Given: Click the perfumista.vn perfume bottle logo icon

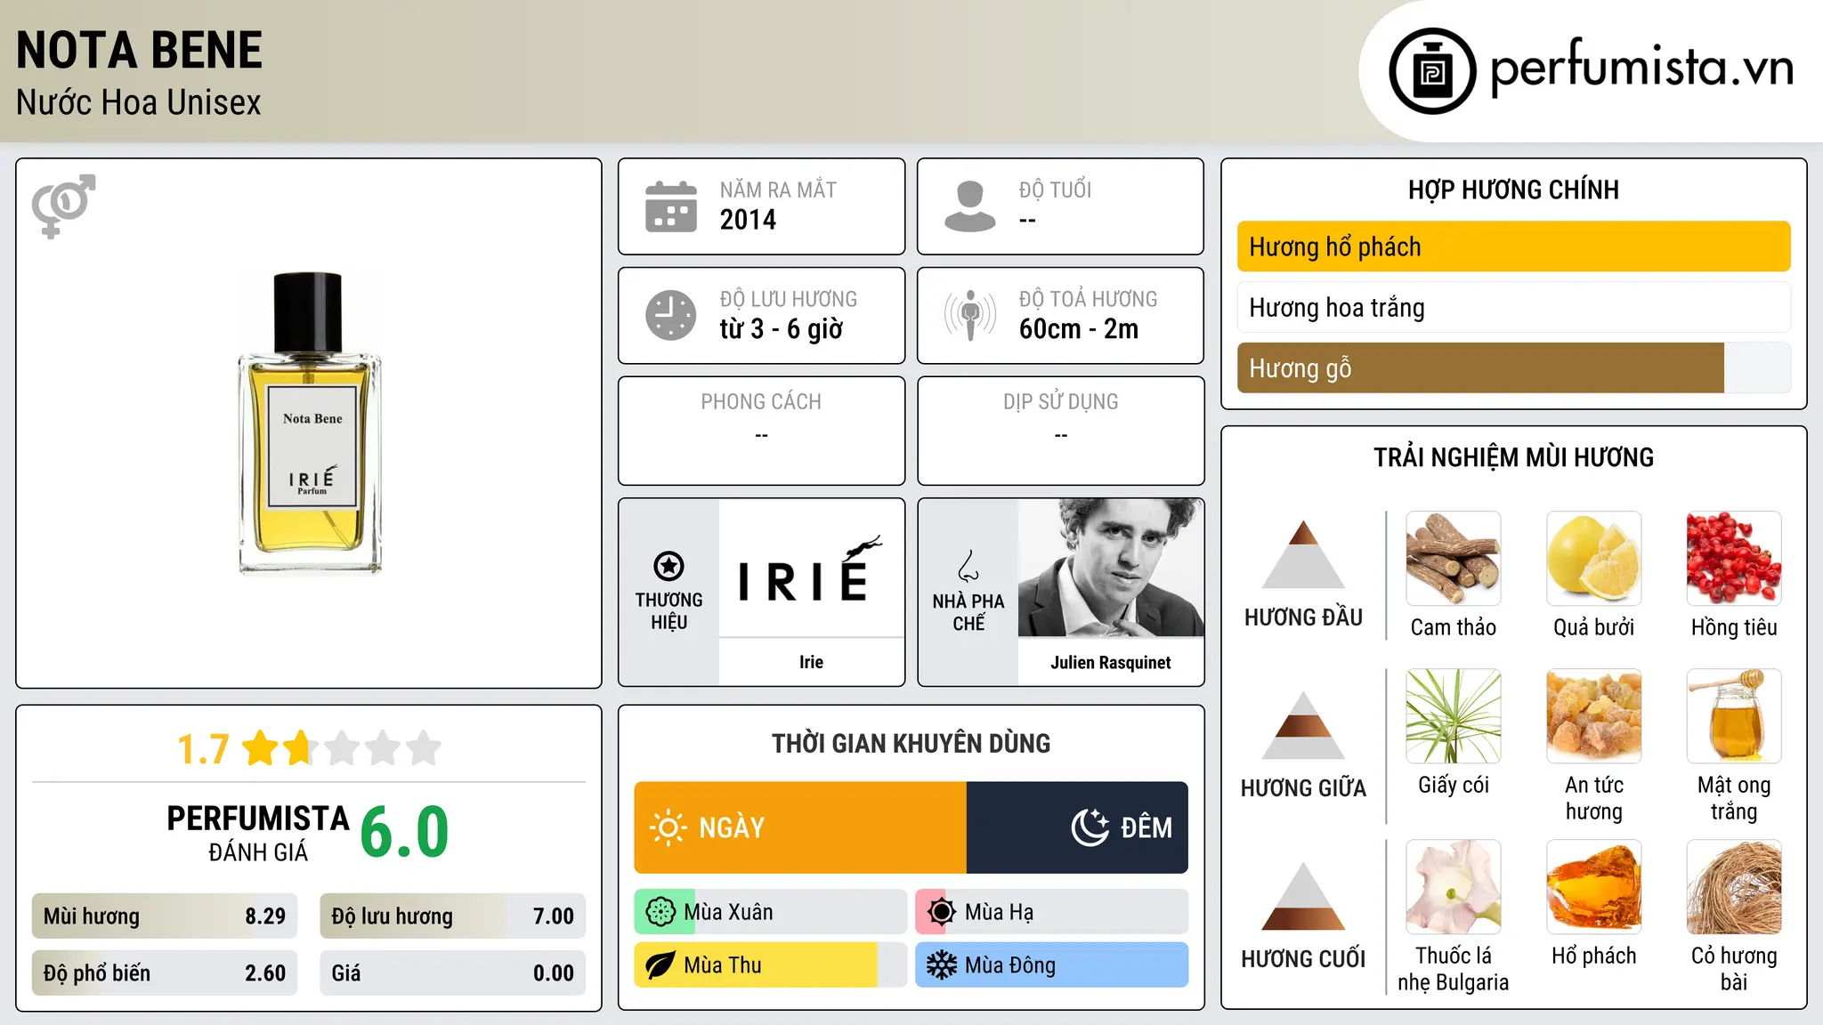Looking at the screenshot, I should 1432,71.
